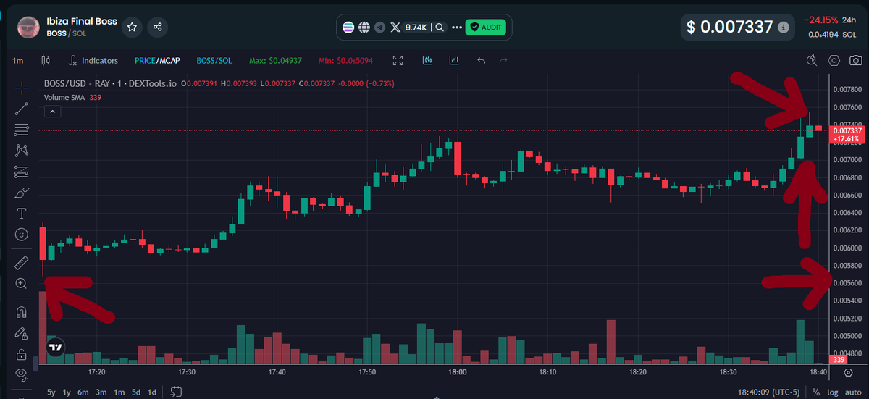This screenshot has width=869, height=399.
Task: Select the trend line tool
Action: [x=21, y=109]
